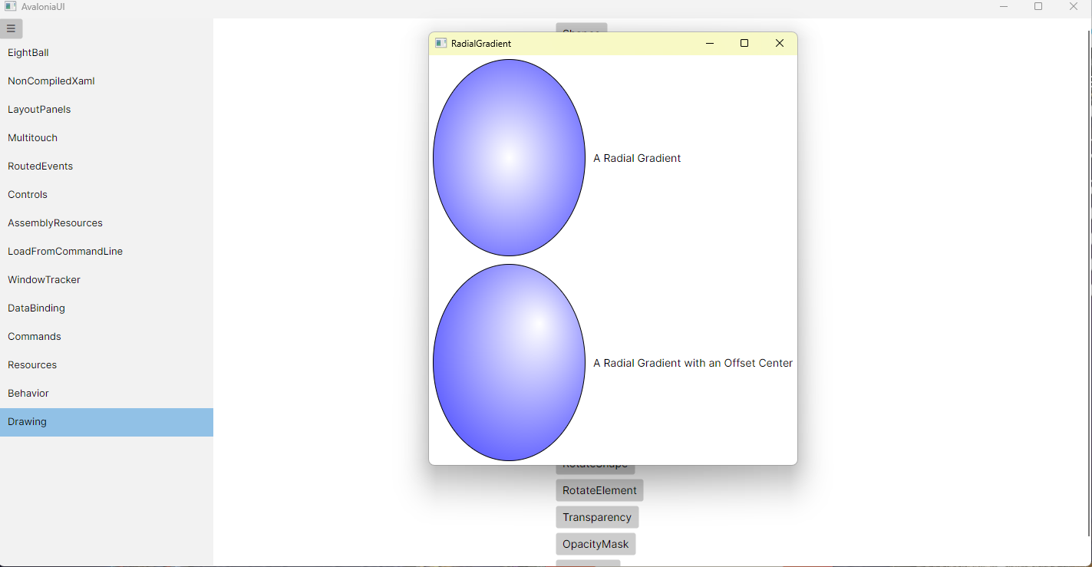The width and height of the screenshot is (1092, 567).
Task: Open the LayoutPanels sample
Action: point(39,109)
